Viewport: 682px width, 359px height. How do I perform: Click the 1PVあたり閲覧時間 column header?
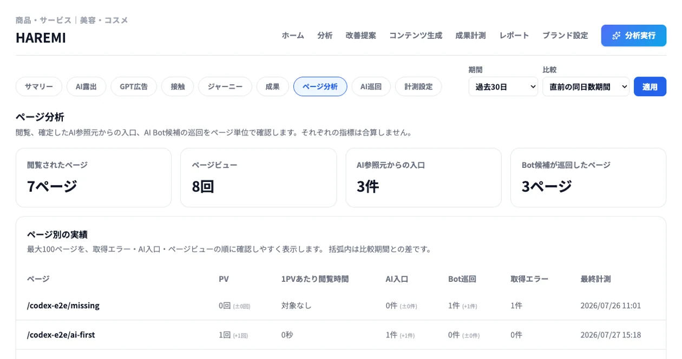pyautogui.click(x=315, y=279)
